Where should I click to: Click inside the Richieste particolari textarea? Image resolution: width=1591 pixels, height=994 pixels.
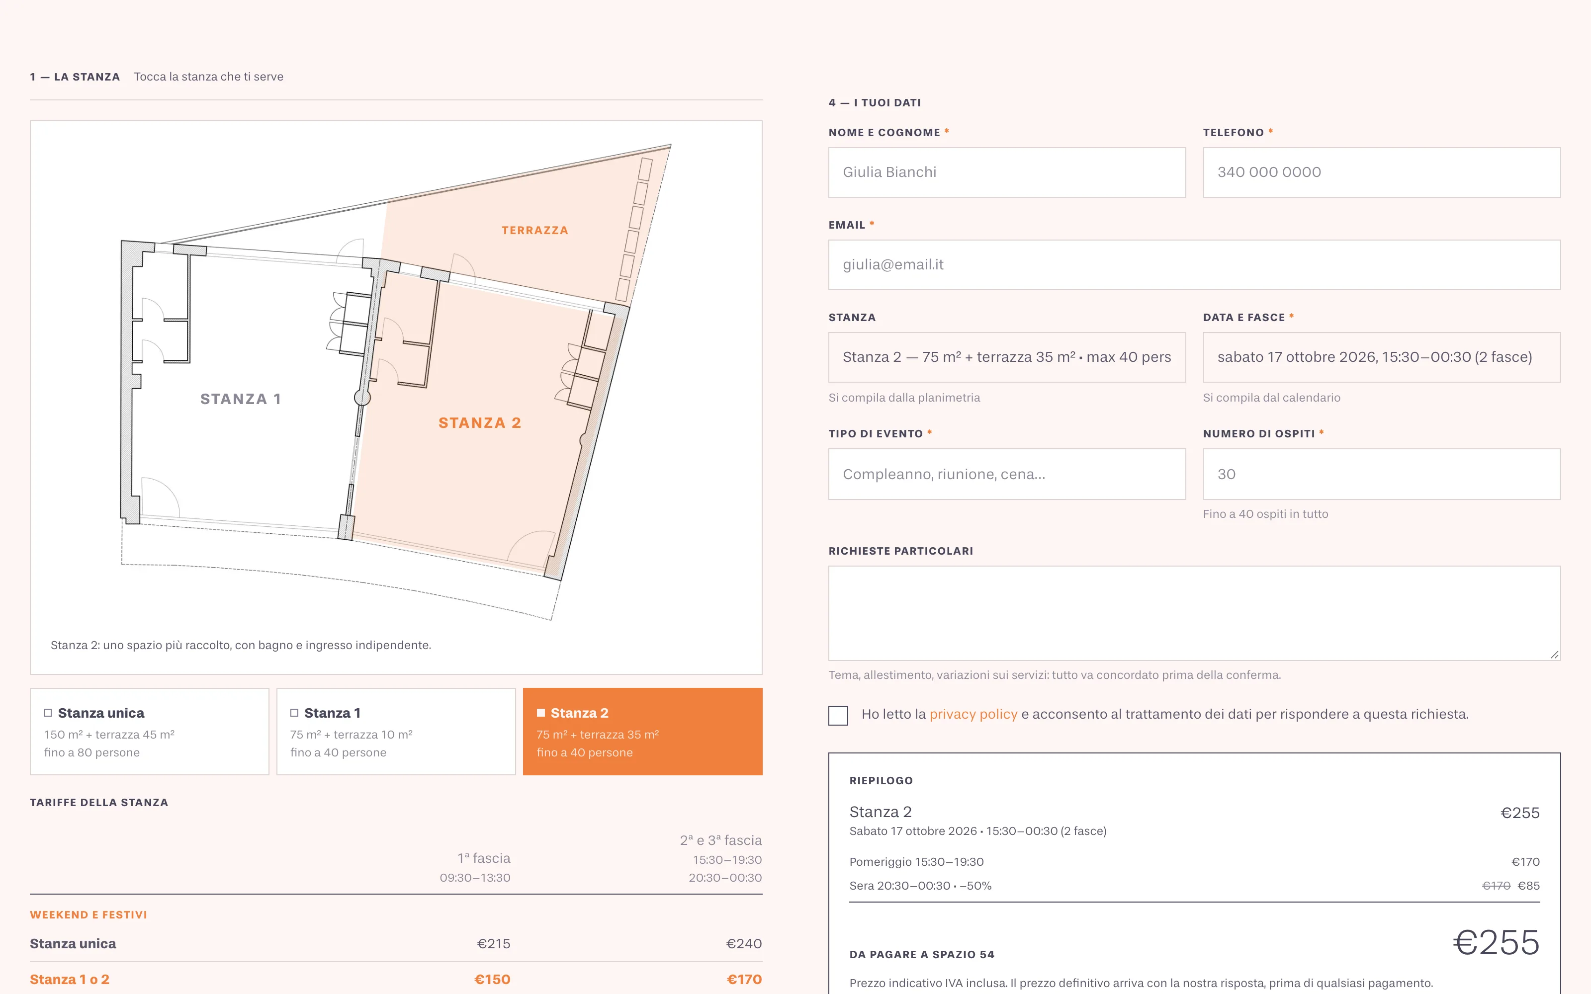(1195, 613)
